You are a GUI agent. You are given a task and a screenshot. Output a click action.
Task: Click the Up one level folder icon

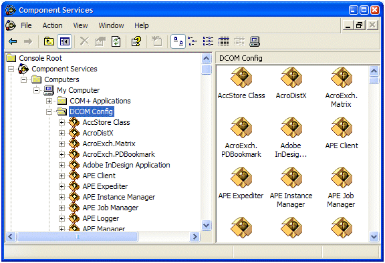(x=49, y=41)
